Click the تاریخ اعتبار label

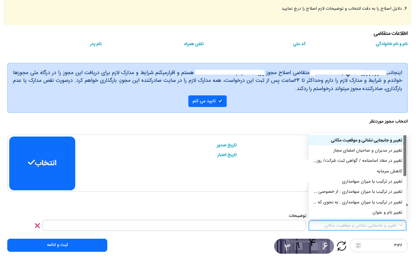[x=227, y=155]
